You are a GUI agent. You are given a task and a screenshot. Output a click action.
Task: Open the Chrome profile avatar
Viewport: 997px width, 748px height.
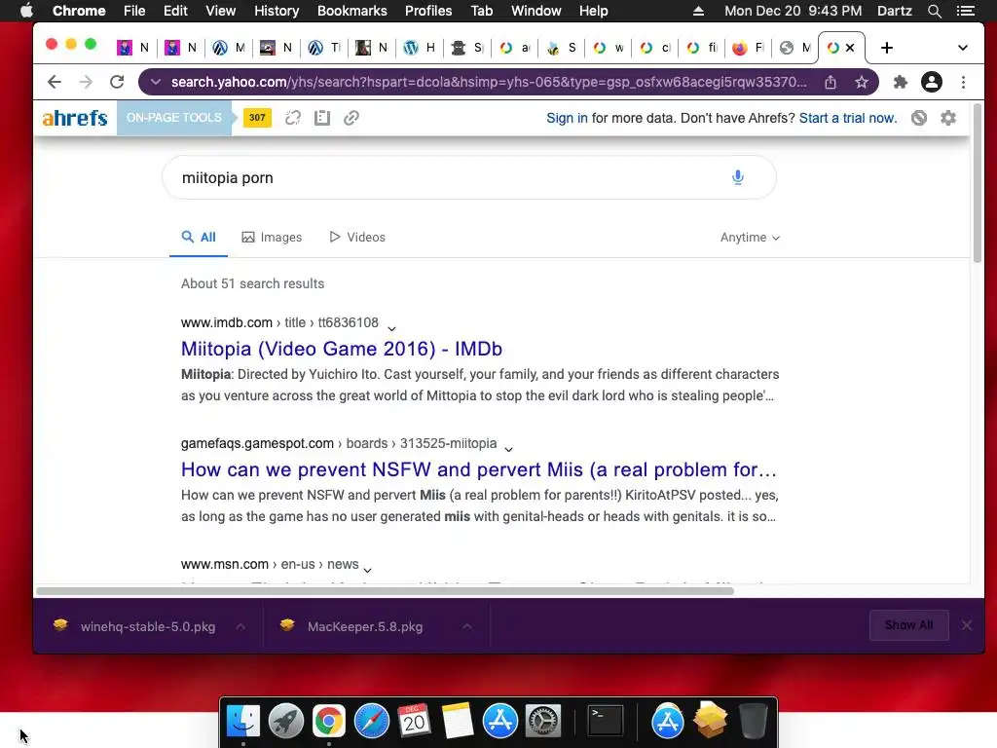932,82
